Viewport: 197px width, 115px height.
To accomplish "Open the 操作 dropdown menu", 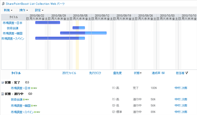I will pos(24,10).
